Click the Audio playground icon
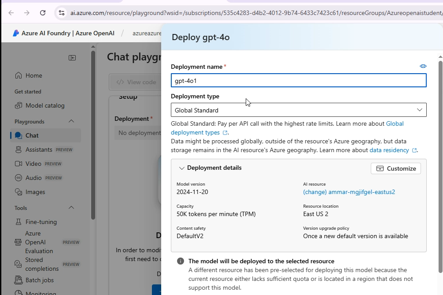 tap(18, 178)
